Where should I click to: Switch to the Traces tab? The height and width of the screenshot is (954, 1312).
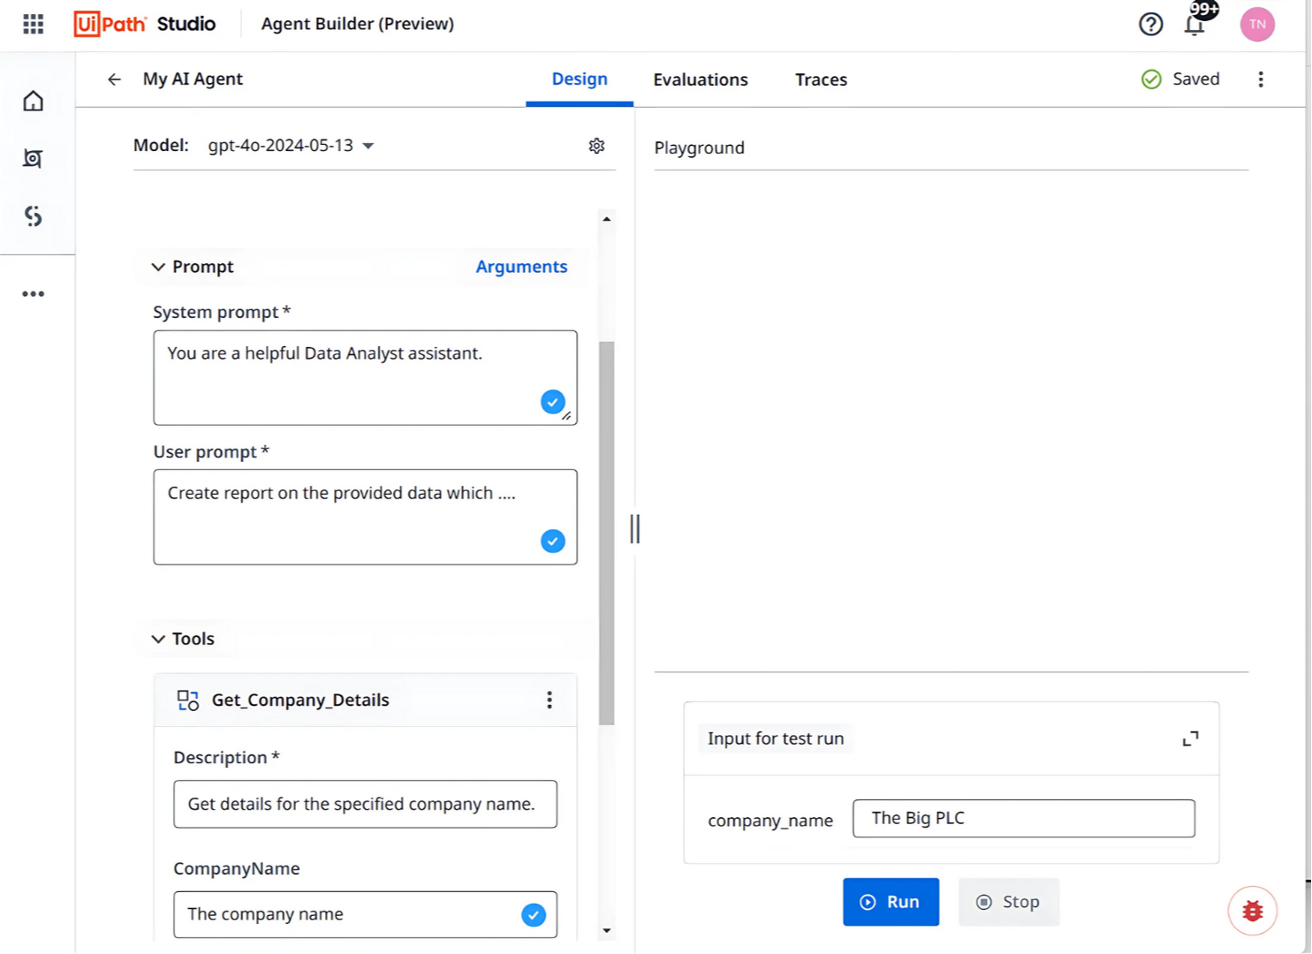pos(821,79)
